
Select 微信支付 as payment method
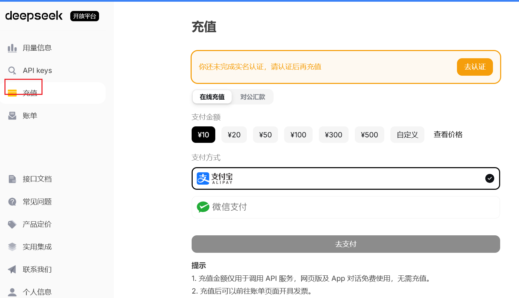346,207
